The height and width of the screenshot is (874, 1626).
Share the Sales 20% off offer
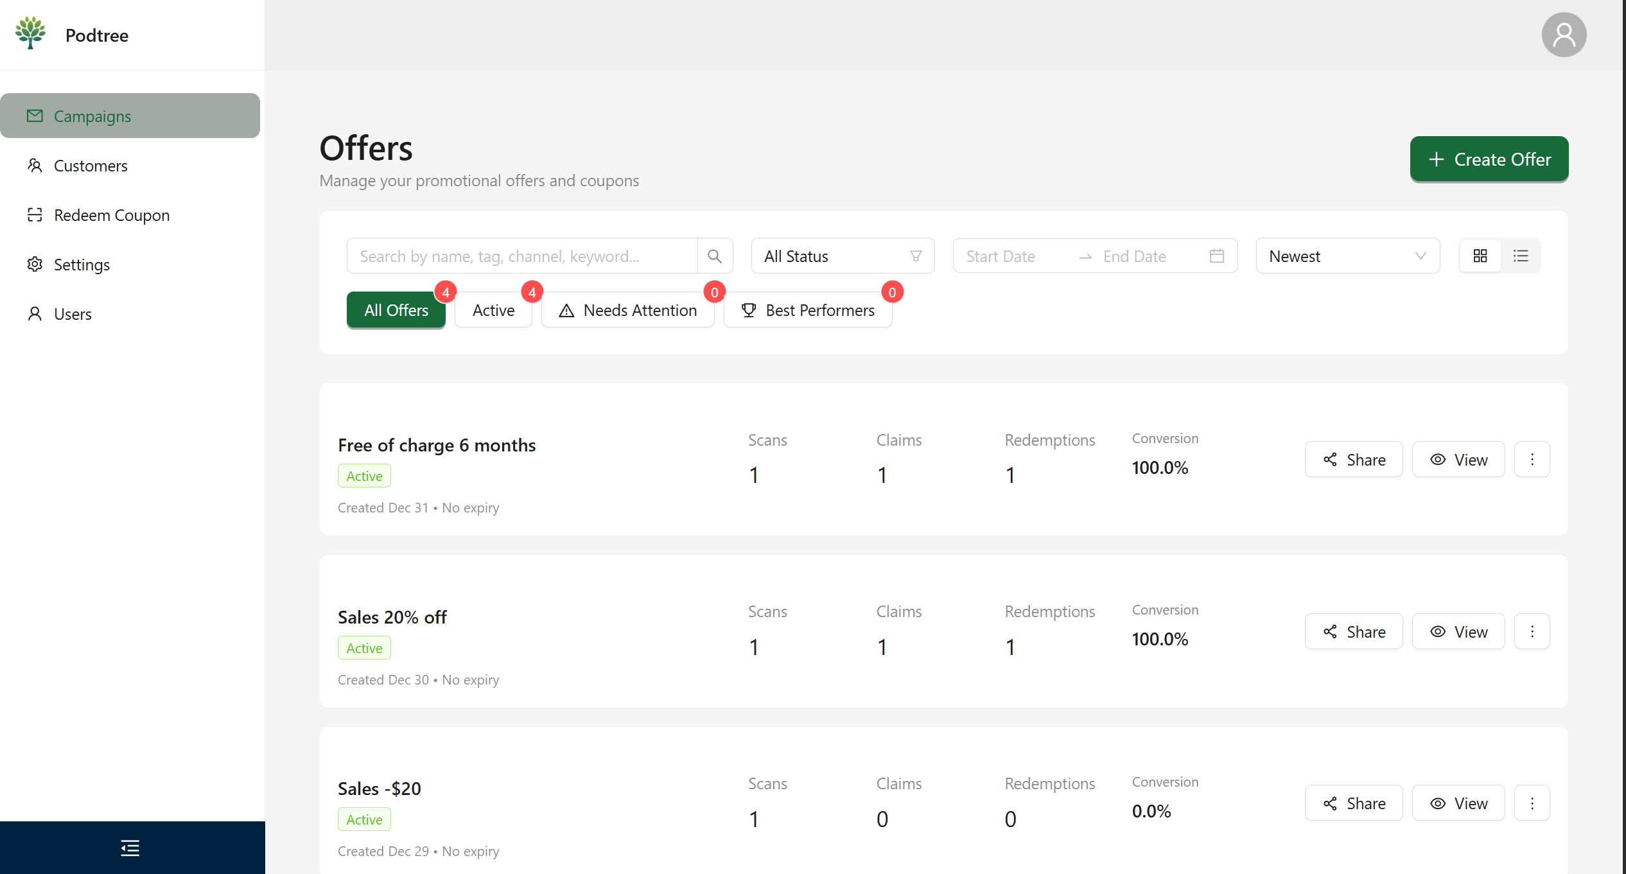pos(1354,632)
